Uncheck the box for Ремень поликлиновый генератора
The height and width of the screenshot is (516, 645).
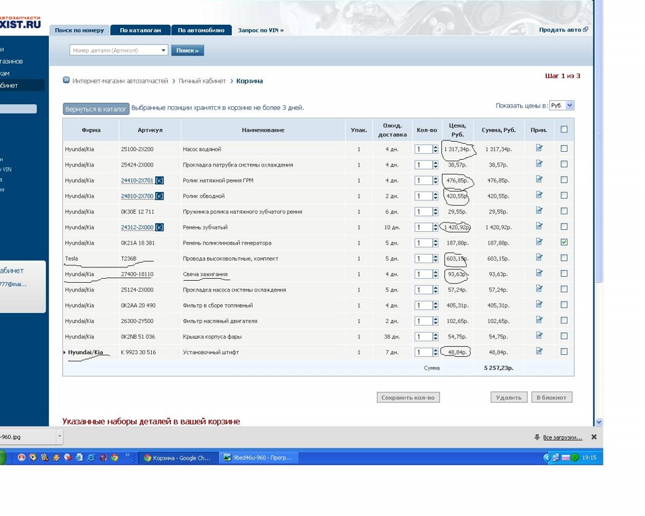(564, 242)
